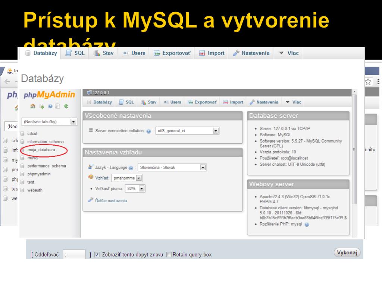Switch to large Databázy tab at top
Image resolution: width=382 pixels, height=286 pixels.
41,53
